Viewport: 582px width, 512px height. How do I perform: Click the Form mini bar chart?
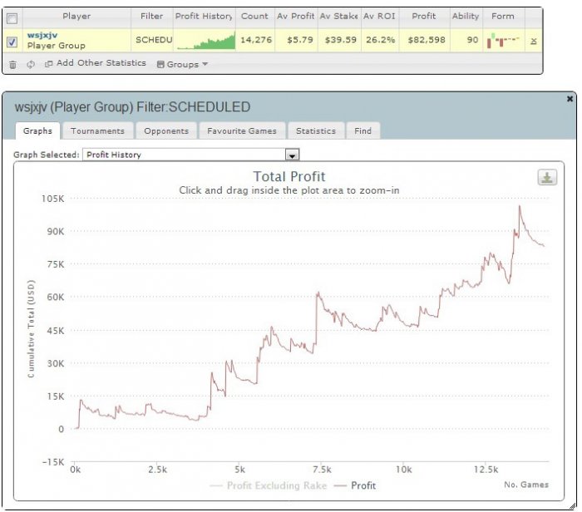[503, 41]
